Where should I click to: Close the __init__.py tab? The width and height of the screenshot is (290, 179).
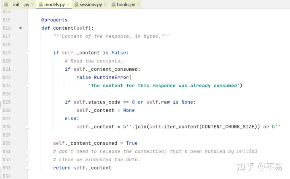click(33, 4)
